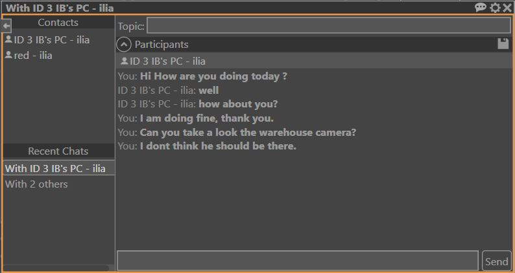Close the chat window with X icon
The image size is (515, 273).
pos(507,7)
